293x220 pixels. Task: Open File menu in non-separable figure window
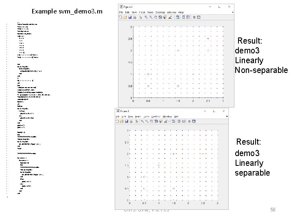tap(121, 12)
